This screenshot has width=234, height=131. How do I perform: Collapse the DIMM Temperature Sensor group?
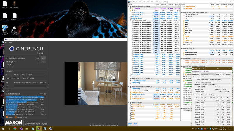coord(182,59)
